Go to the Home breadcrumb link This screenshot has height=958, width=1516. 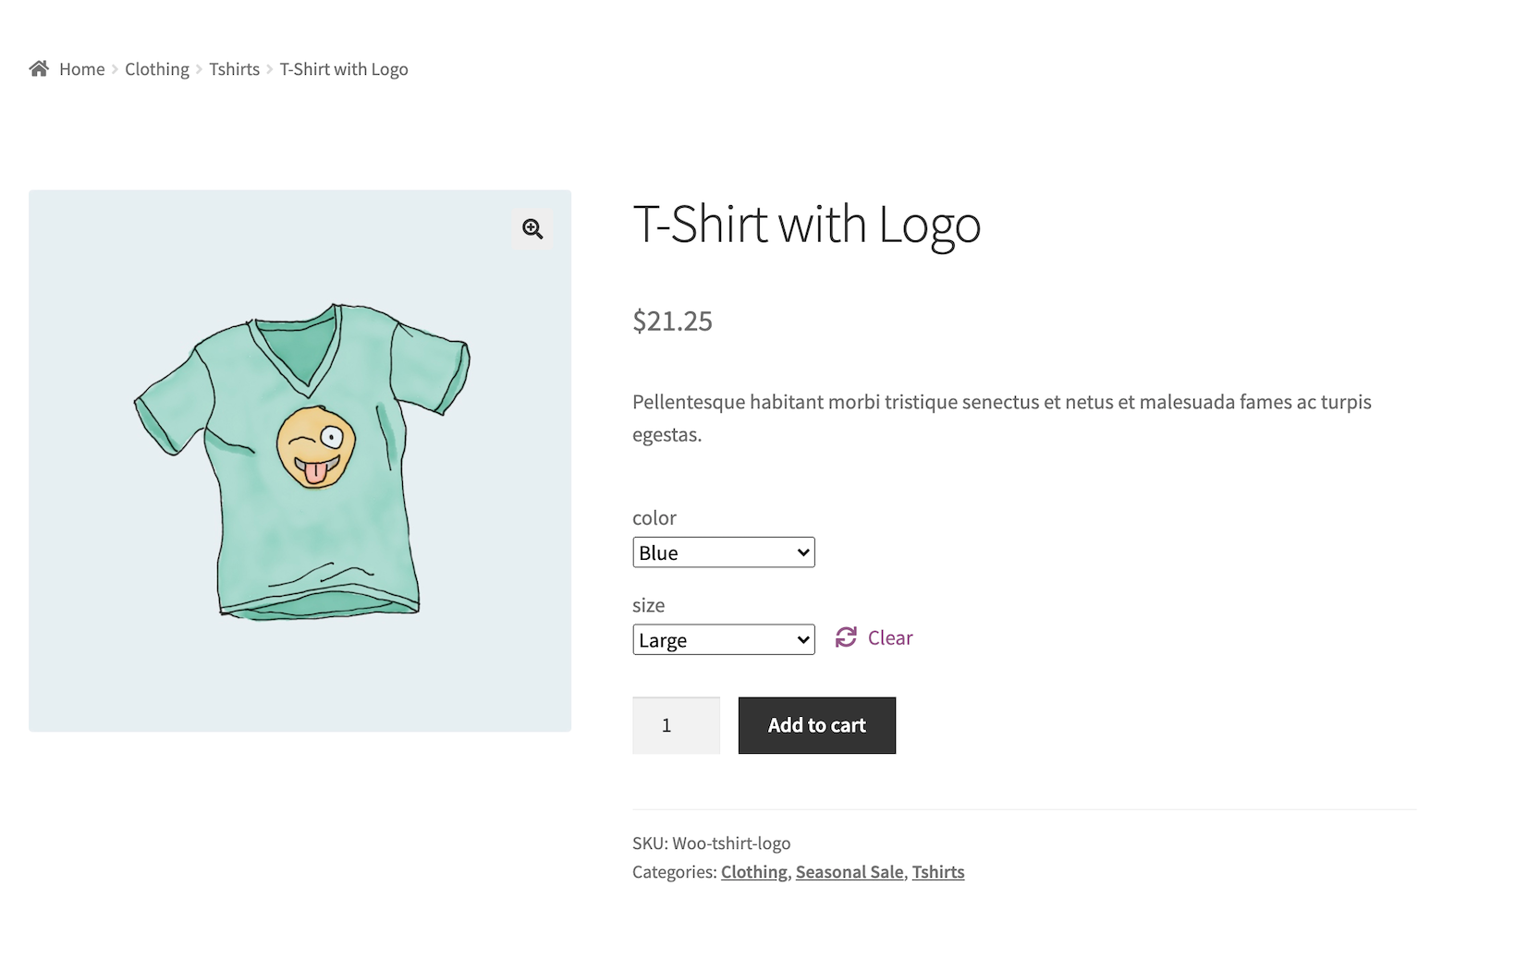click(x=82, y=69)
